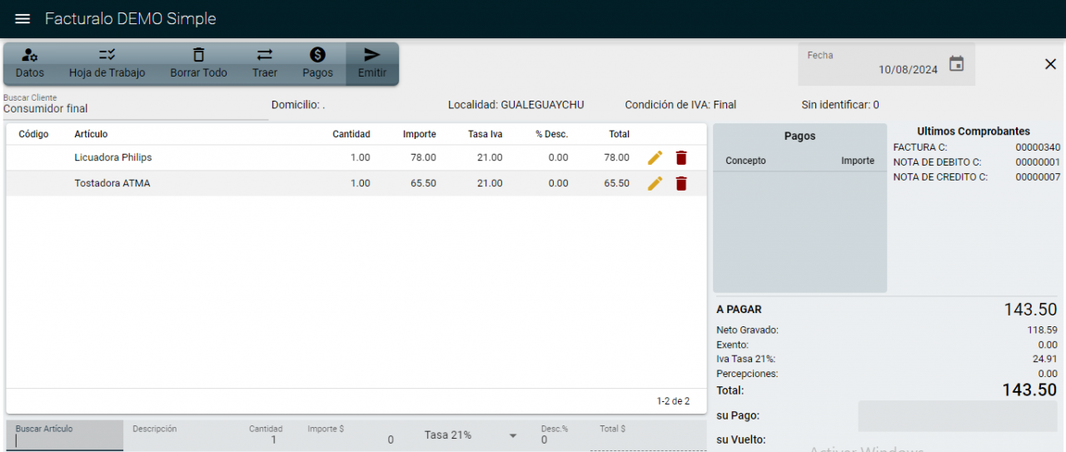
Task: Edit the Licuadora Philips row pencil
Action: tap(655, 157)
